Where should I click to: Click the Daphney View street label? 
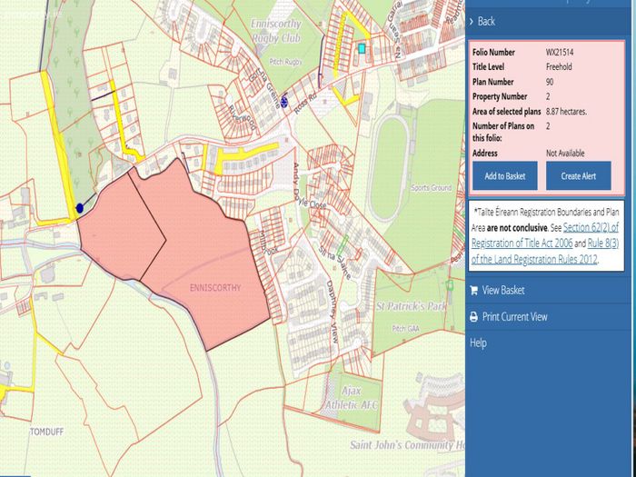coord(333,311)
